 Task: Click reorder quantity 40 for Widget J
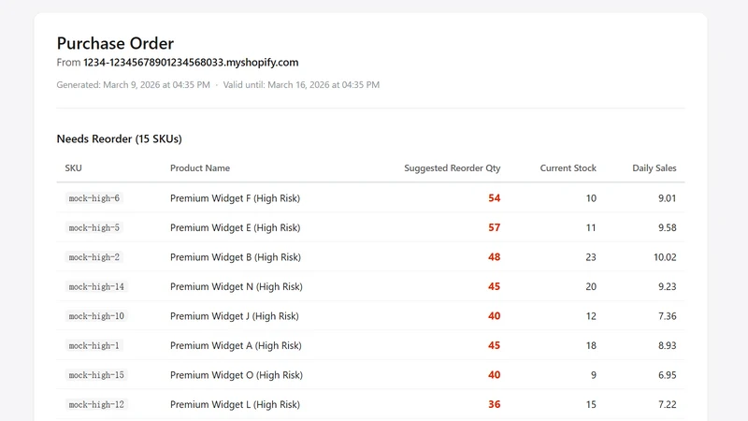[x=495, y=316]
